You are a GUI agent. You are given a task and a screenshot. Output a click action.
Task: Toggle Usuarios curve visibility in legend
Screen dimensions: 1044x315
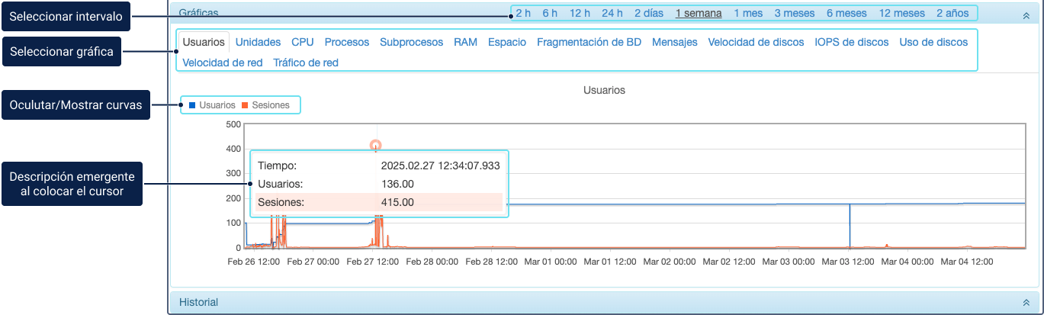point(212,105)
